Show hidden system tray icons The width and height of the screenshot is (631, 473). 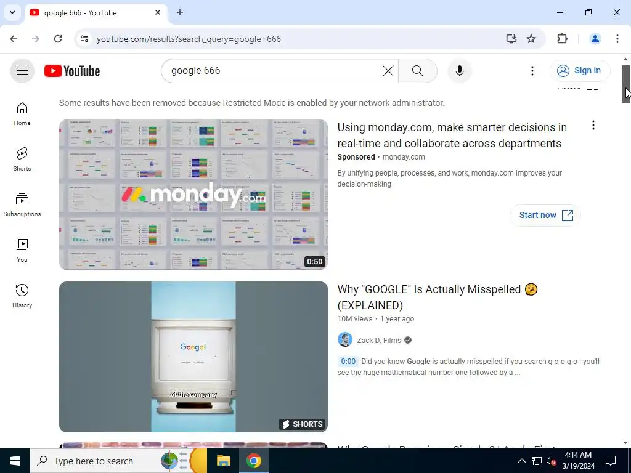click(521, 461)
